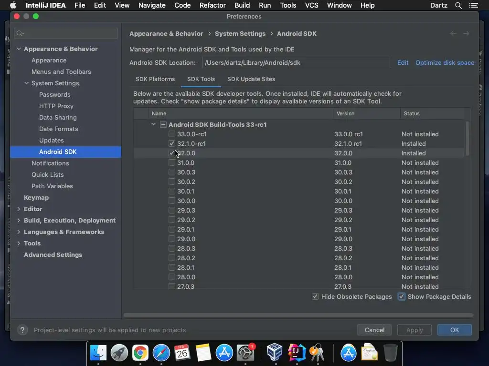Collapse the Appearance & Behavior section
The image size is (489, 366).
[19, 49]
